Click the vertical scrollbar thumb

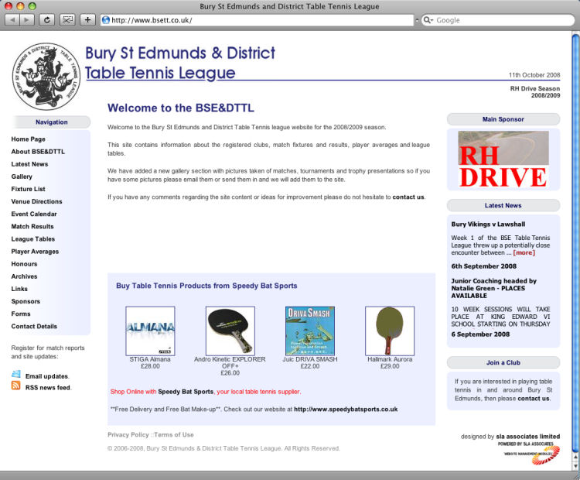[575, 242]
